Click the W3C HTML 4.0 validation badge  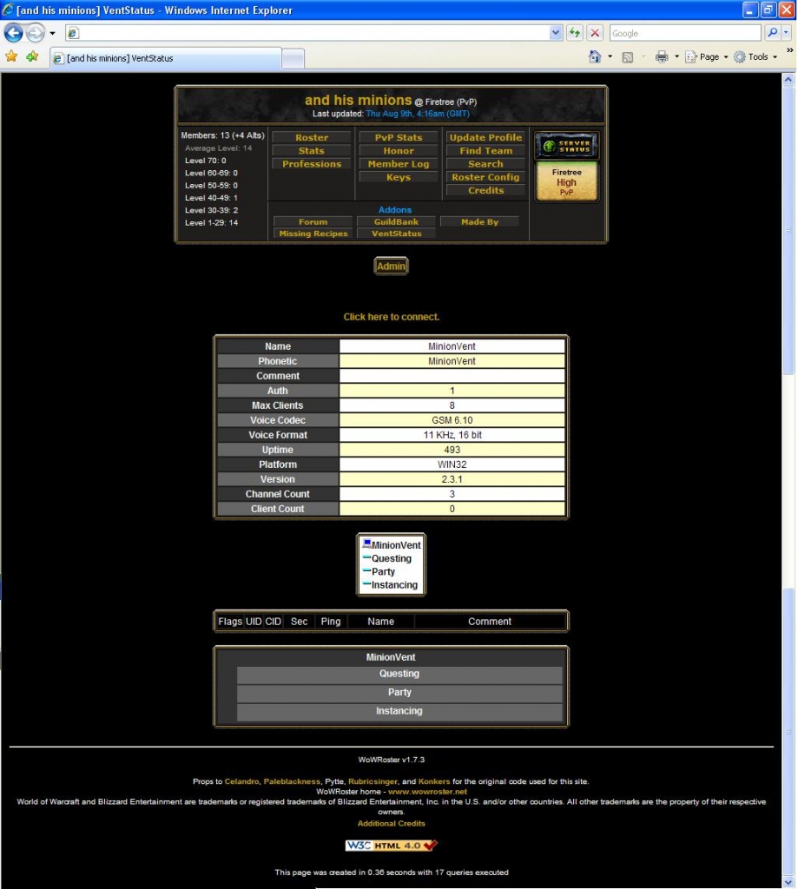[x=392, y=846]
